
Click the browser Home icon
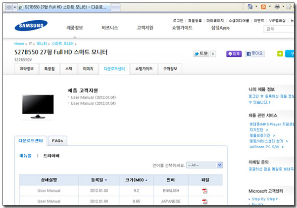[x=250, y=6]
